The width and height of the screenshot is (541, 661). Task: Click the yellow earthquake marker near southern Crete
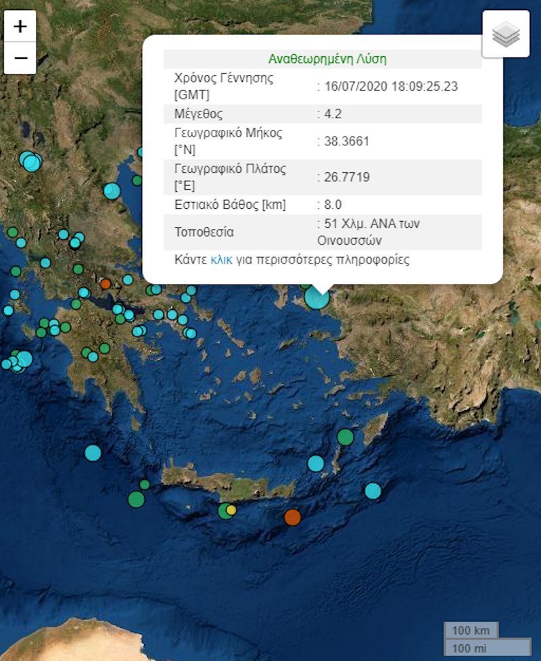[231, 510]
